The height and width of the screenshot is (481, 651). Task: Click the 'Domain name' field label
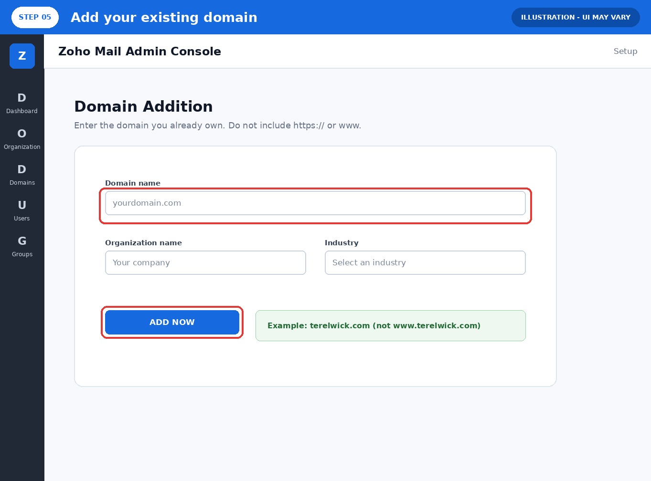[x=133, y=183]
